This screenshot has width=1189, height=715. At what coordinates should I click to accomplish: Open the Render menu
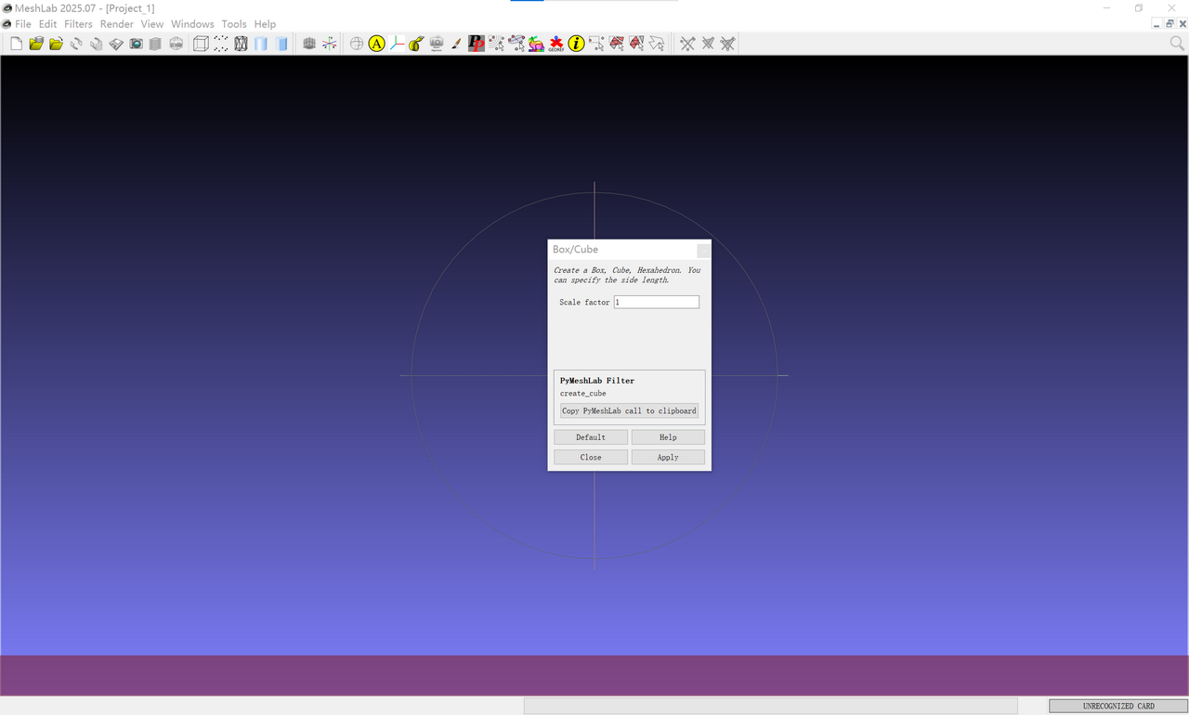pos(117,24)
